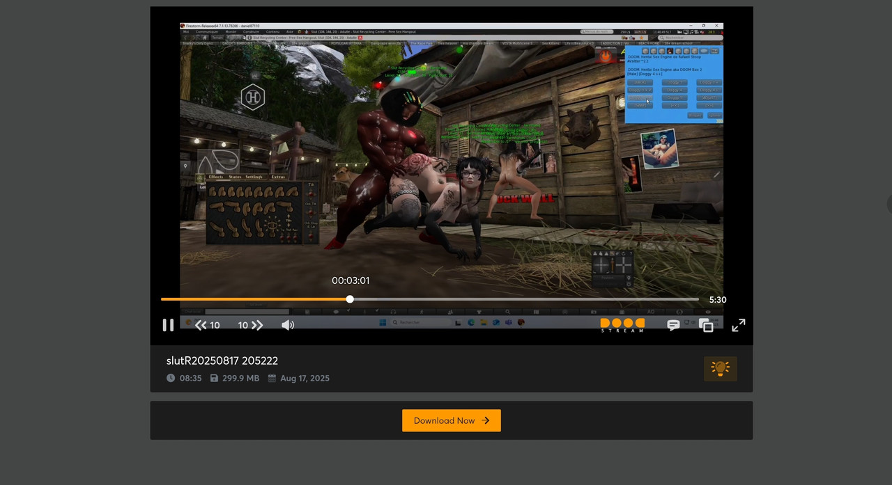Open the captions speech-bubble icon
Image resolution: width=892 pixels, height=485 pixels.
coord(673,325)
